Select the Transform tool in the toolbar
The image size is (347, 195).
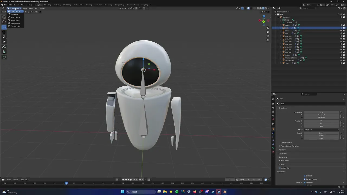click(4, 41)
